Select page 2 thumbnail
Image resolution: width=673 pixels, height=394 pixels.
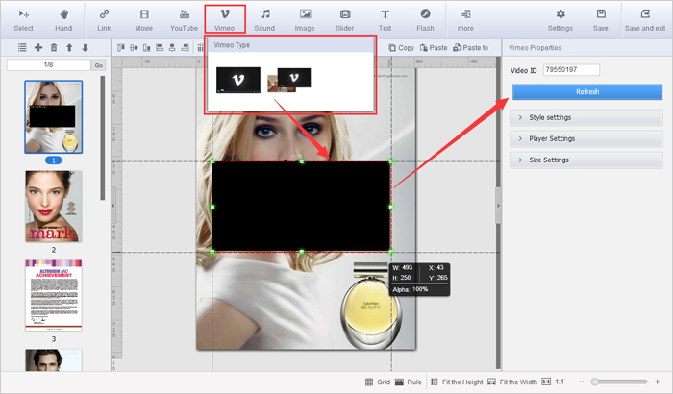53,206
